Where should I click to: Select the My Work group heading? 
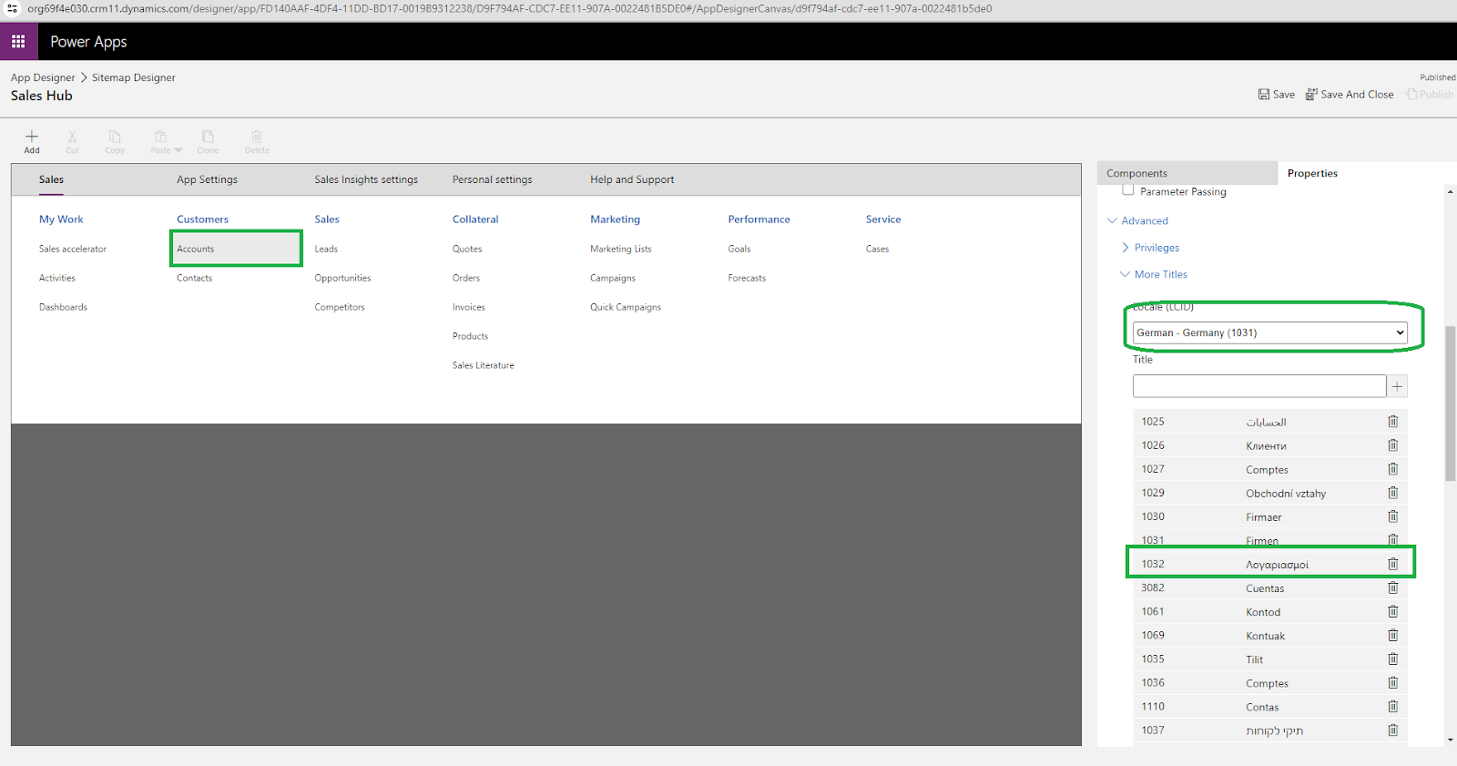[61, 220]
